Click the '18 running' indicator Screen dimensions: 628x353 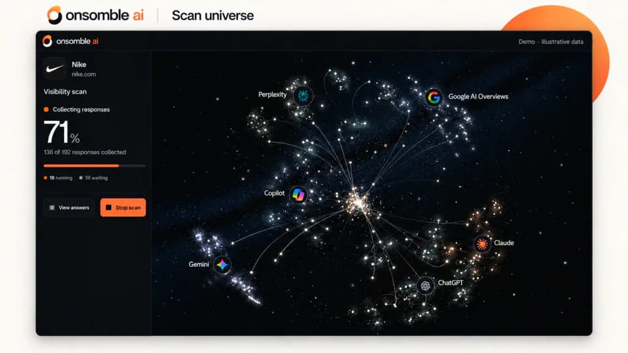[58, 178]
